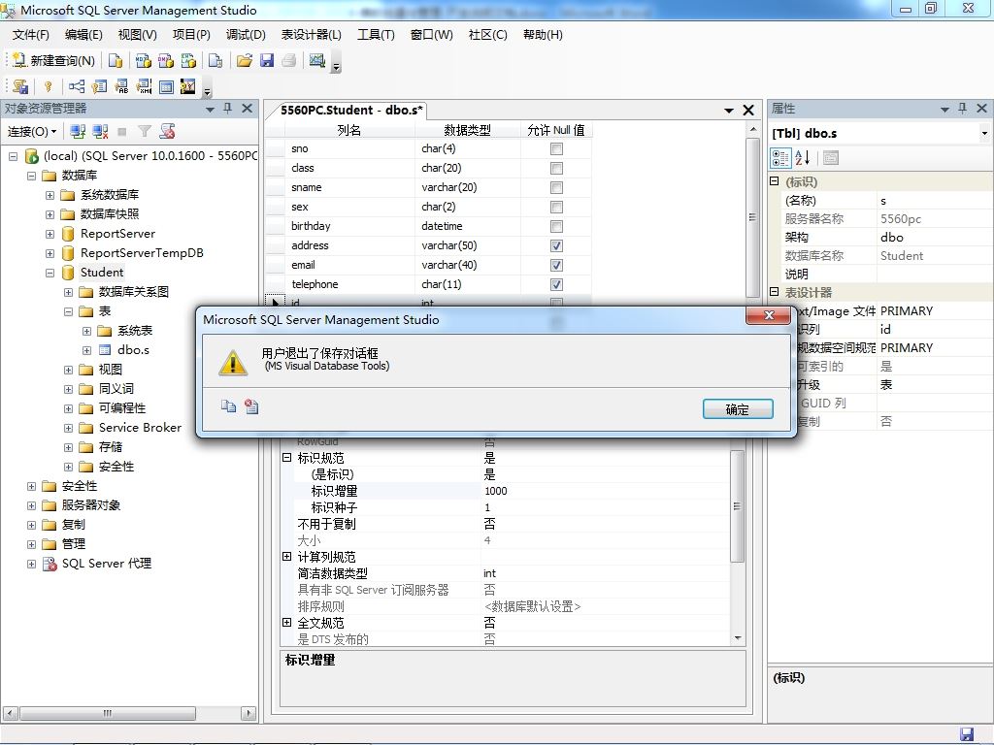This screenshot has height=745, width=994.
Task: Expand the ReportServer database node
Action: pyautogui.click(x=50, y=235)
